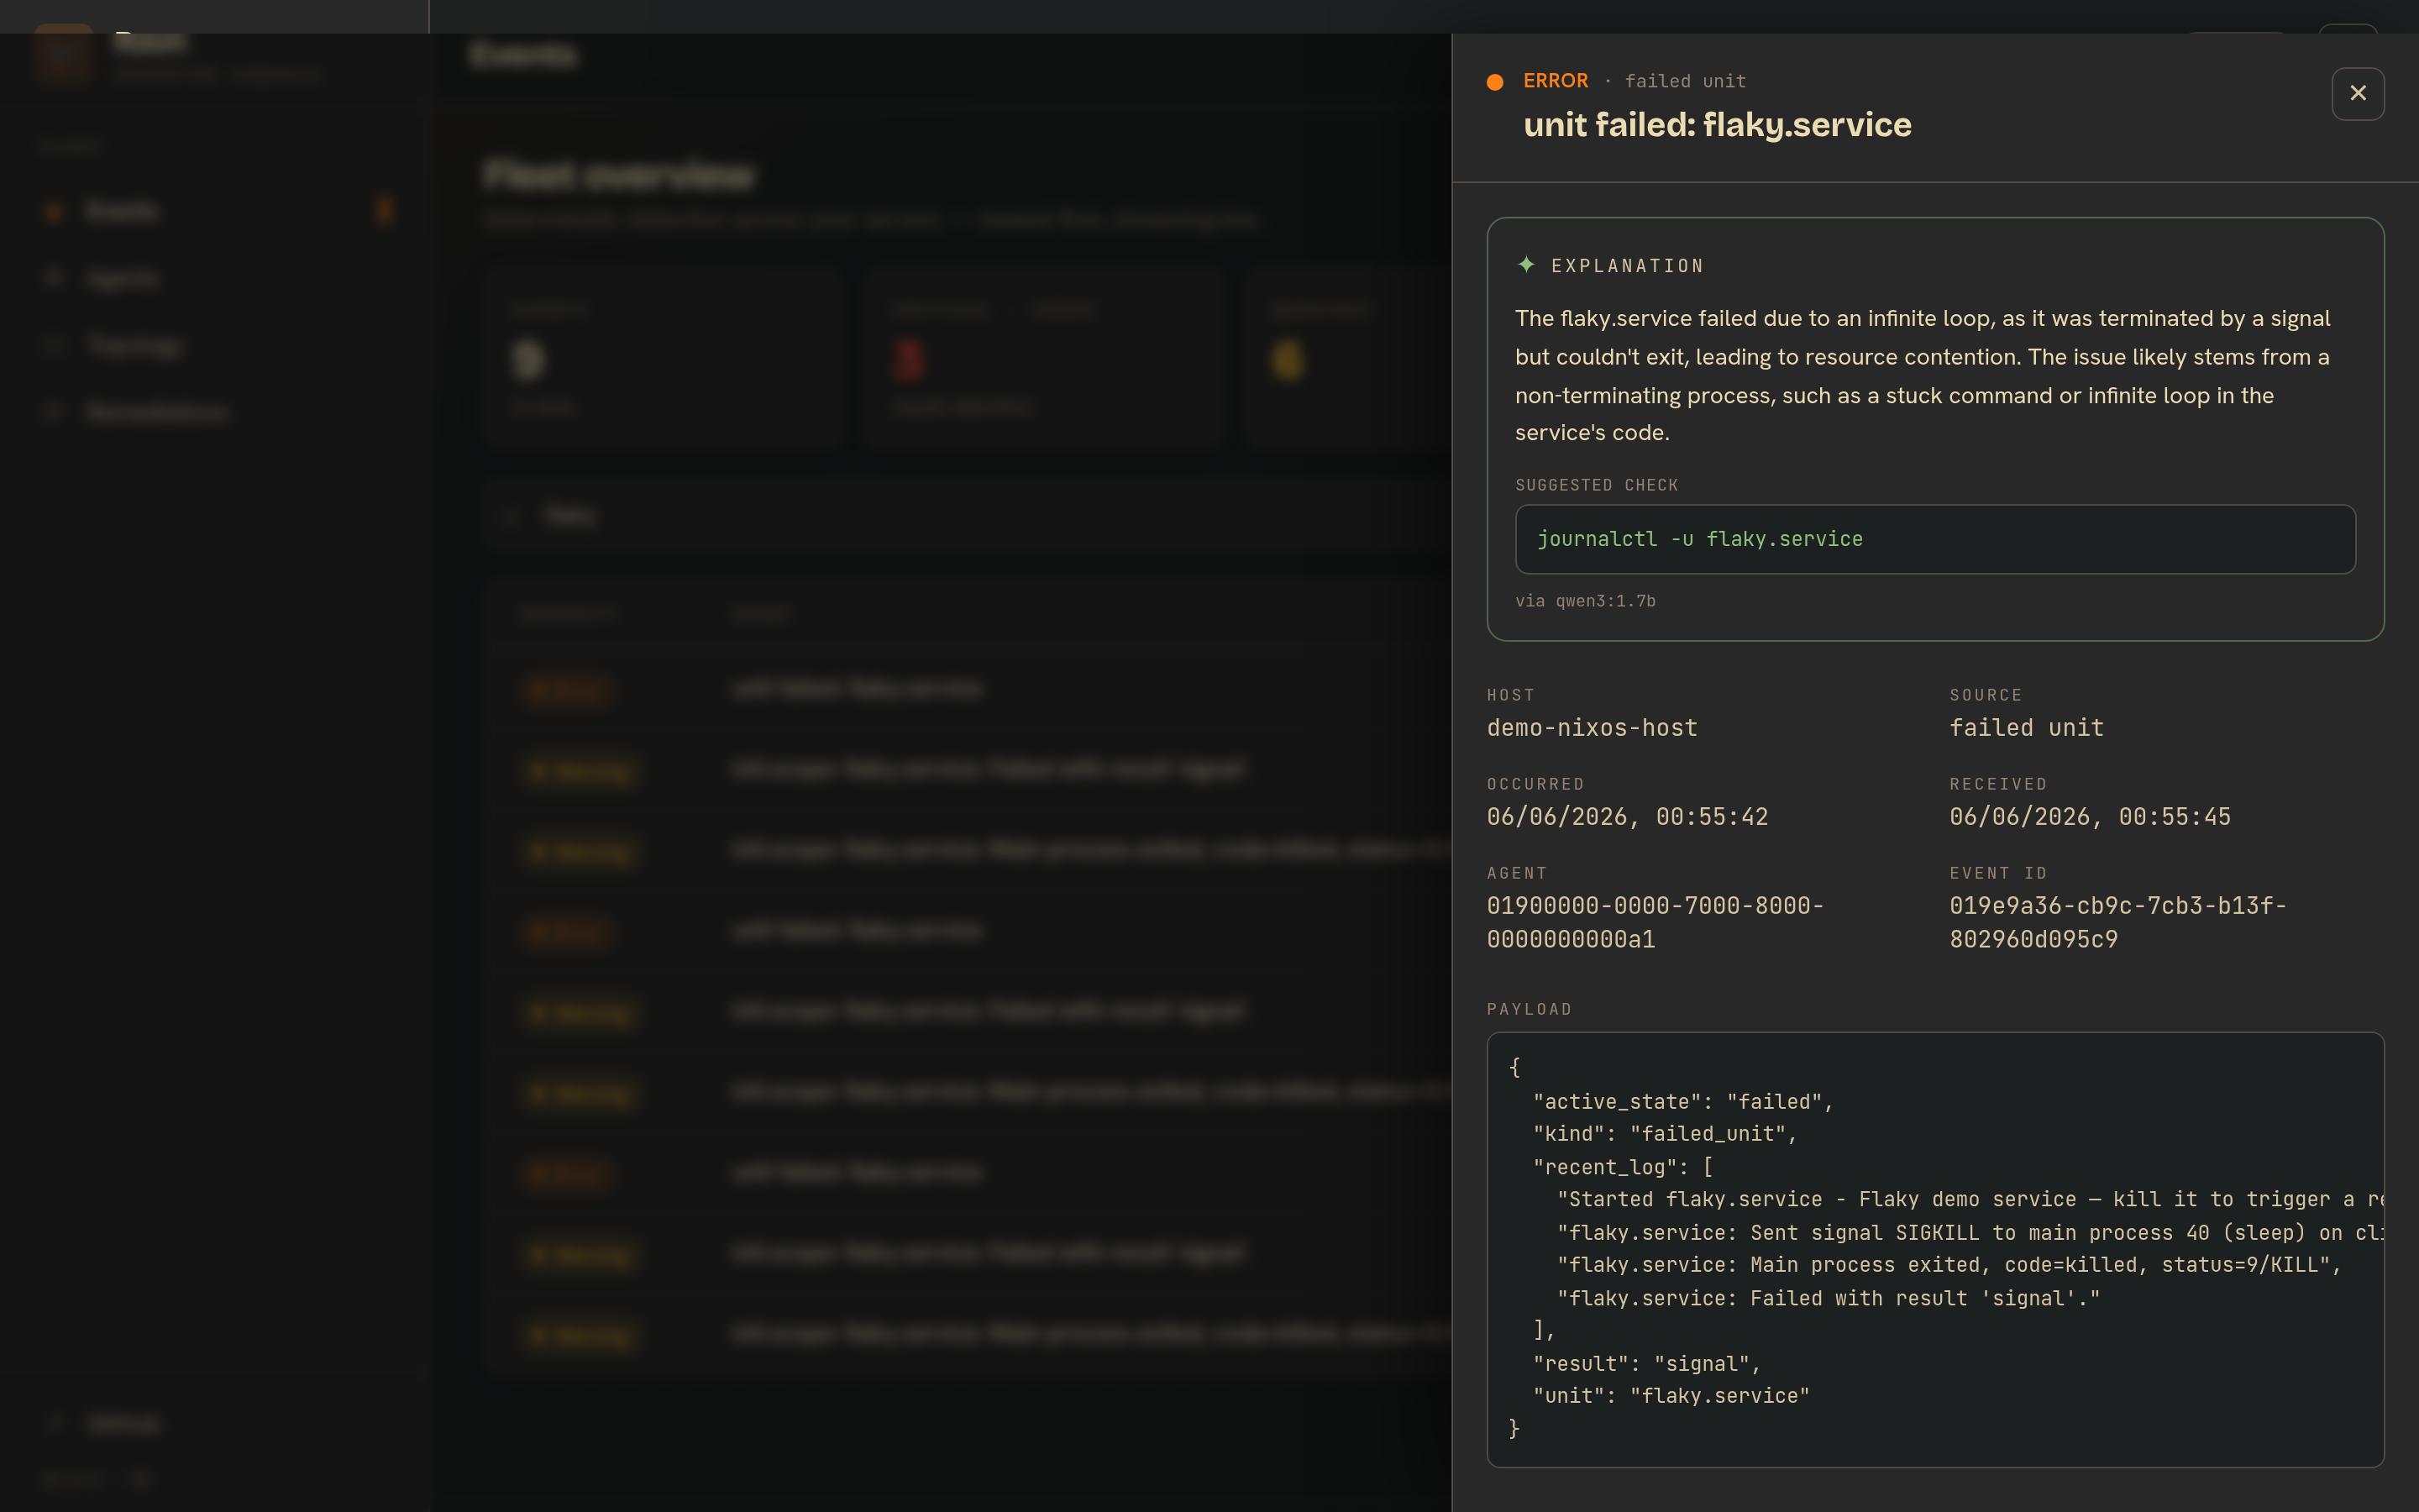Click the EXPLANATION heading
Image resolution: width=2419 pixels, height=1512 pixels.
pos(1626,266)
